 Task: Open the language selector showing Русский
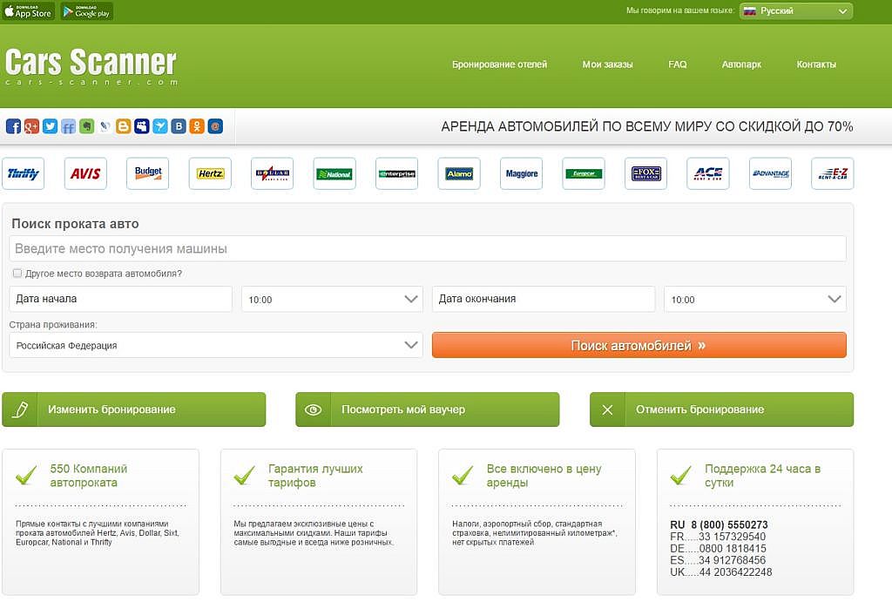(796, 11)
